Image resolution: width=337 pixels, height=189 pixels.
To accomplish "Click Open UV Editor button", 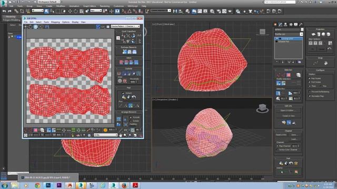I will click(288, 111).
